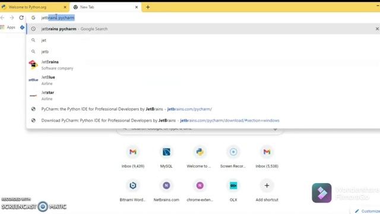The image size is (380, 214).
Task: Click the JetBlue logo icon
Action: pyautogui.click(x=33, y=80)
